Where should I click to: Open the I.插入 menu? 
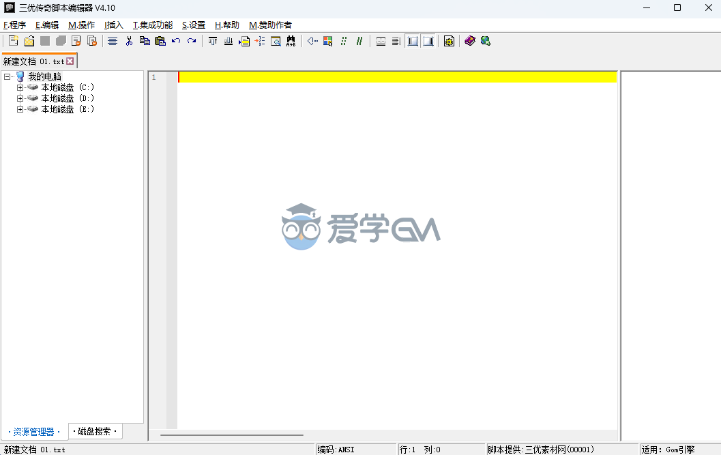[x=114, y=25]
